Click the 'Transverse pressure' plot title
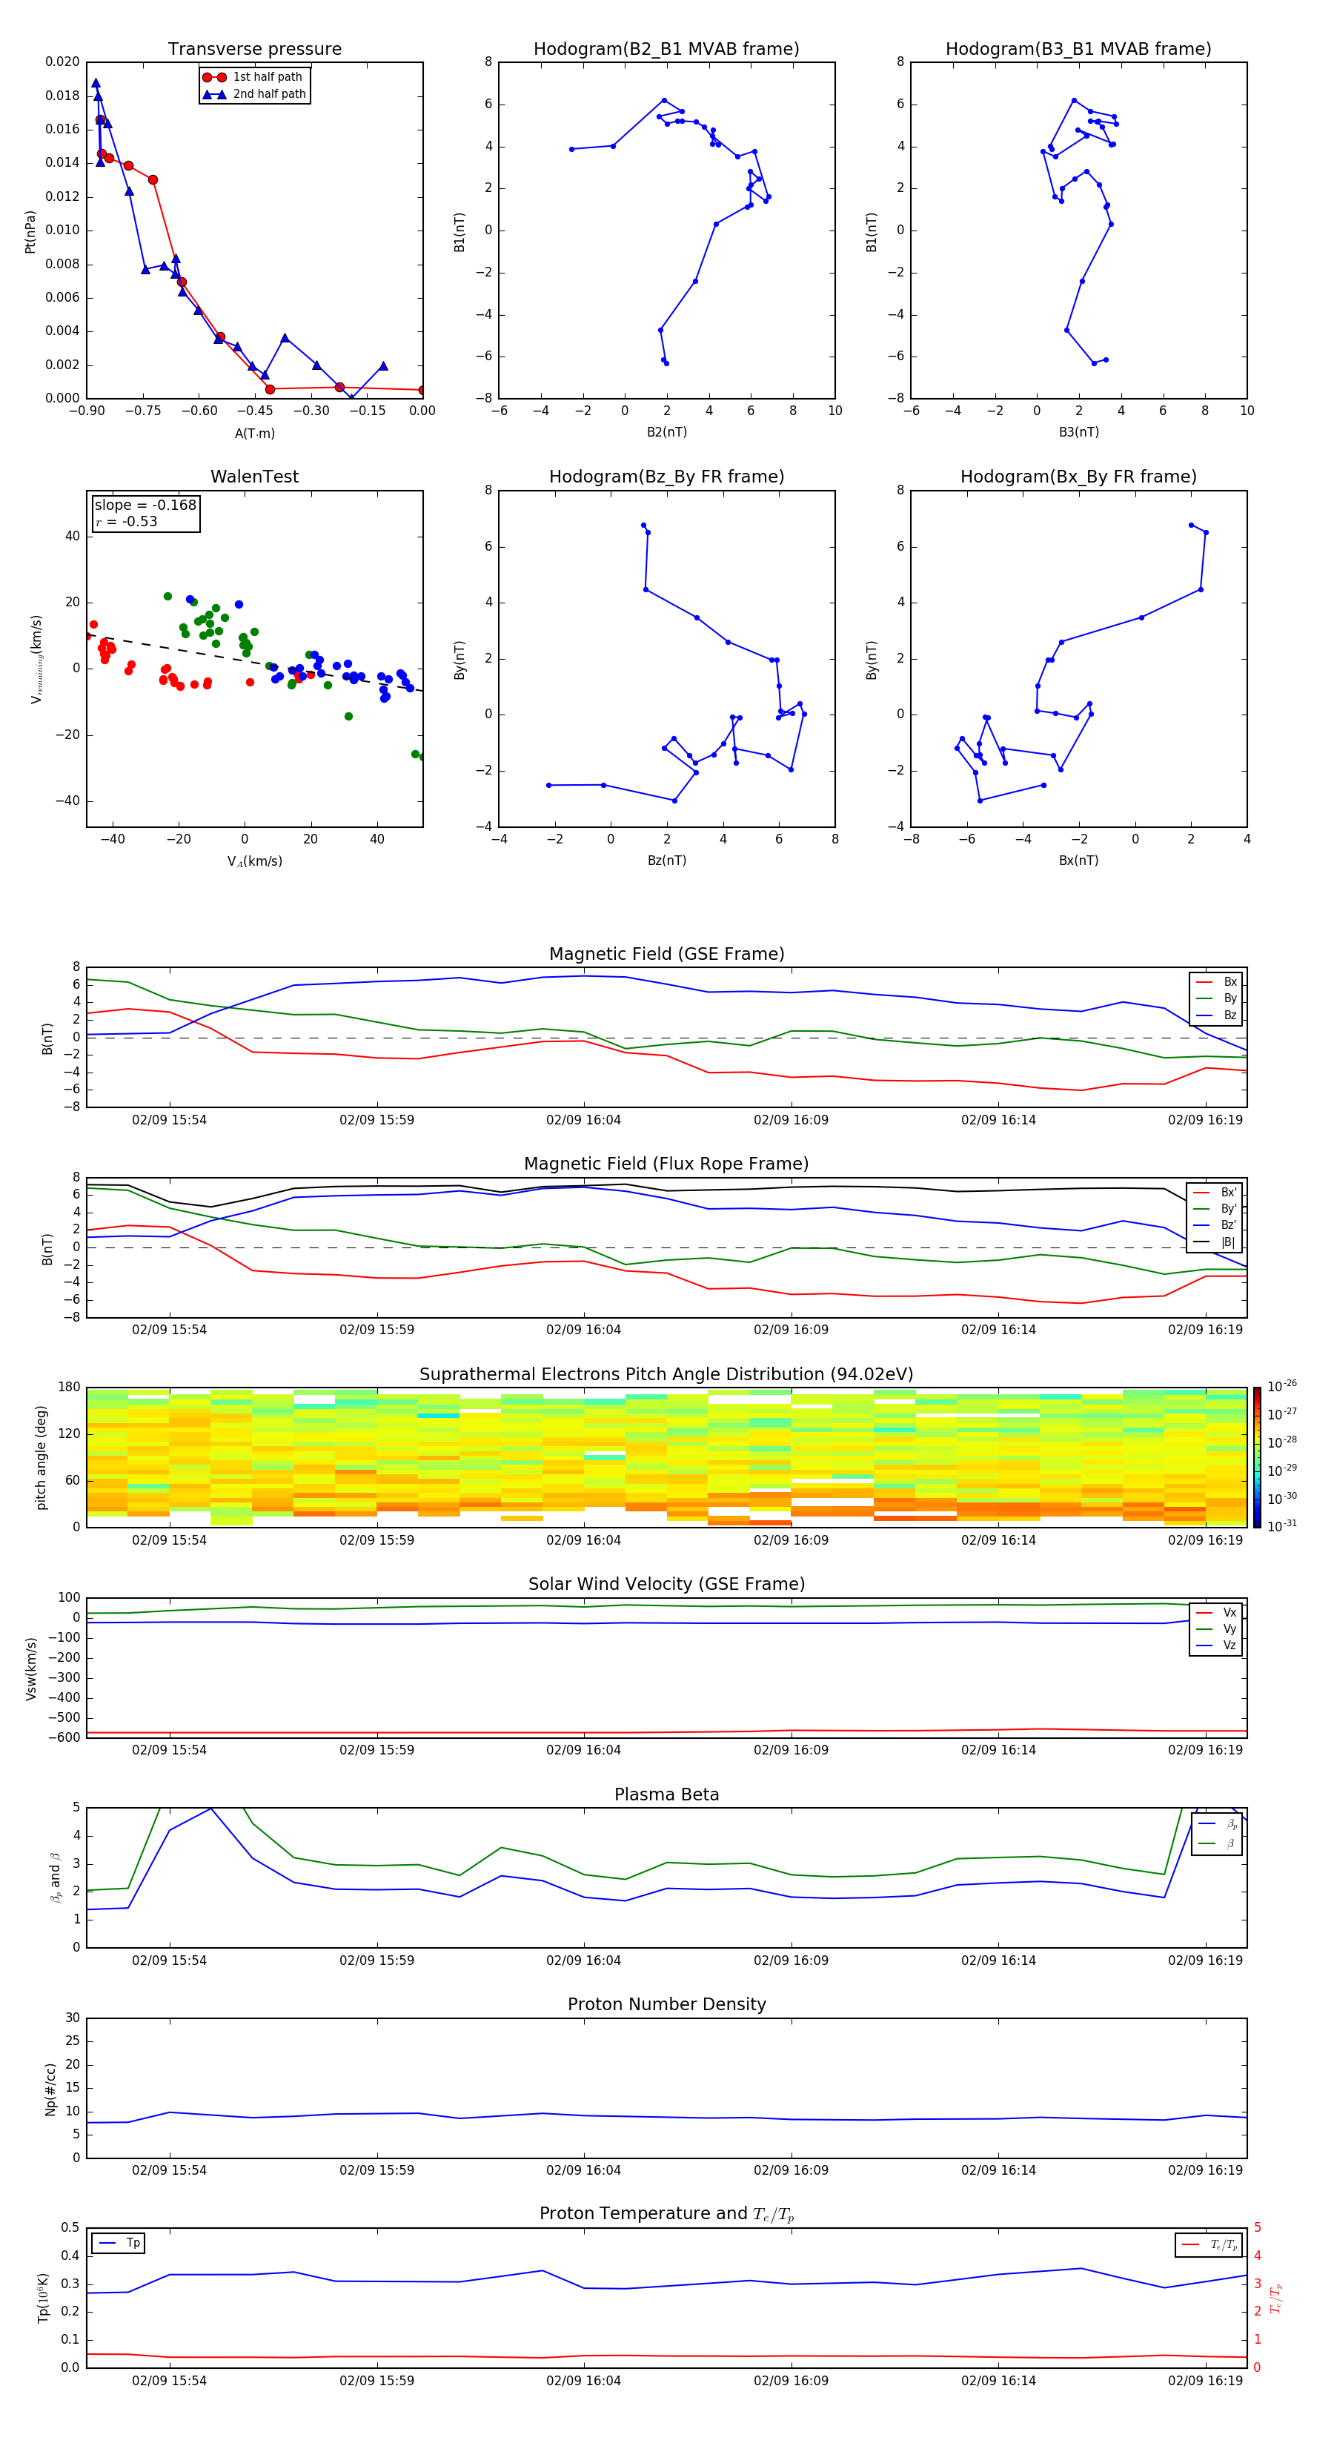Image resolution: width=1334 pixels, height=2446 pixels. tap(254, 50)
